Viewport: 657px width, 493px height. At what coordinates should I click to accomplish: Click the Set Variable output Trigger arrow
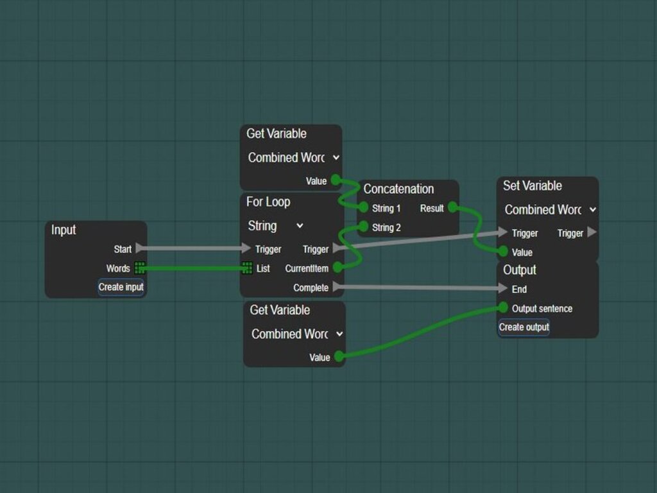pyautogui.click(x=592, y=232)
